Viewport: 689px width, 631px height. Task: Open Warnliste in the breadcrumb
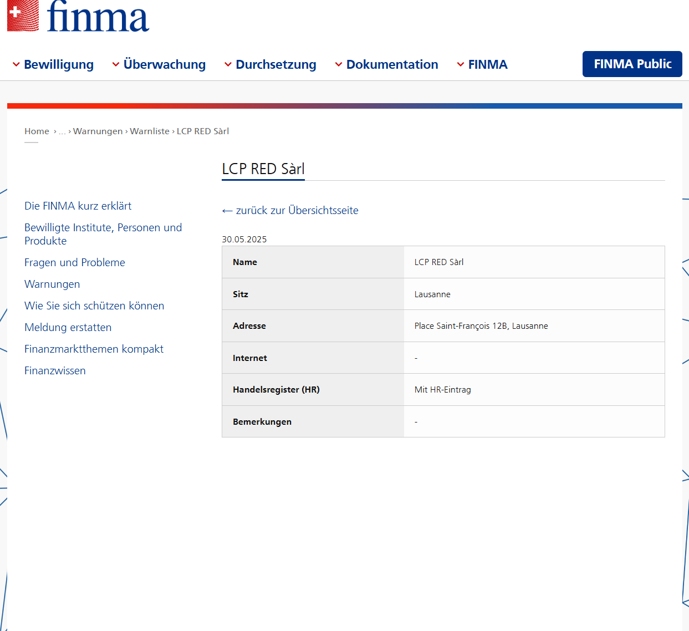point(150,131)
